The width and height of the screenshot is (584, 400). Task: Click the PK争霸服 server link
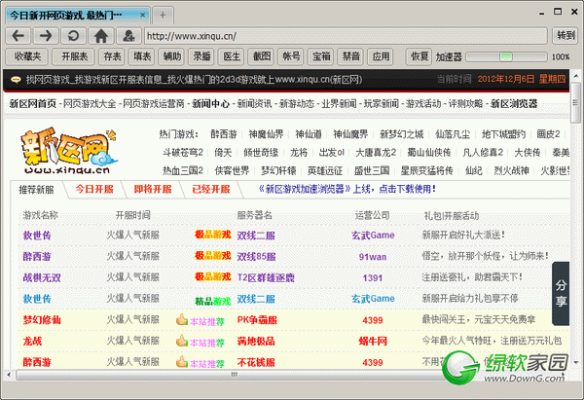[x=257, y=320]
